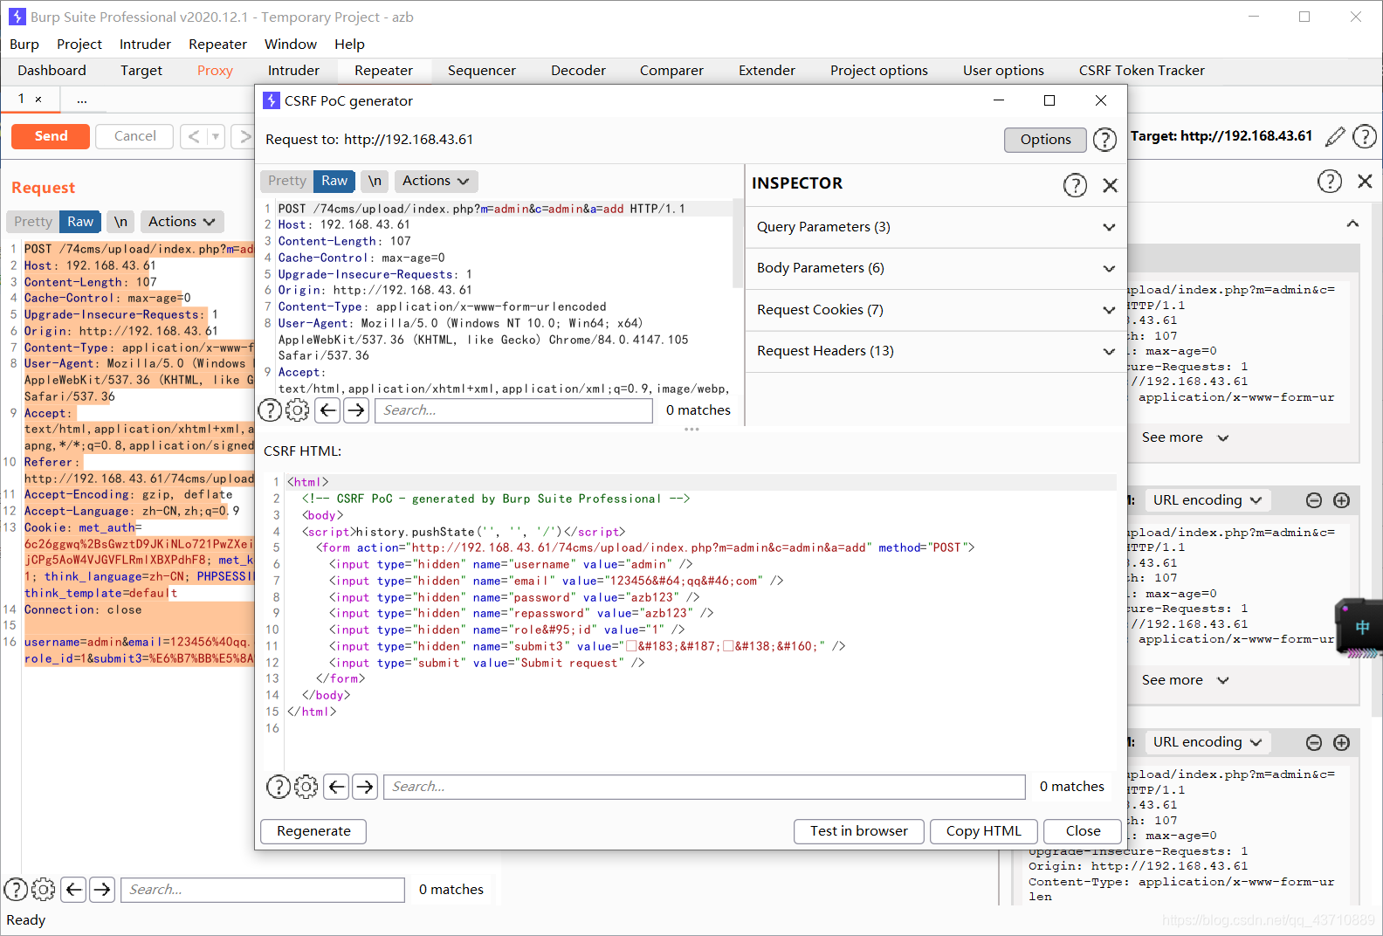Image resolution: width=1383 pixels, height=936 pixels.
Task: Open Repeater bottom search settings gear
Action: click(x=44, y=890)
